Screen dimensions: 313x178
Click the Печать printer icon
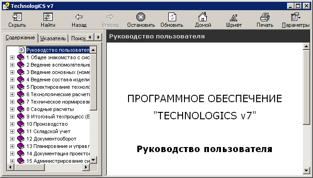point(265,17)
